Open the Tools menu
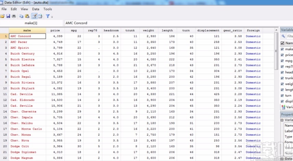Image resolution: width=293 pixels, height=161 pixels. pyautogui.click(x=48, y=9)
